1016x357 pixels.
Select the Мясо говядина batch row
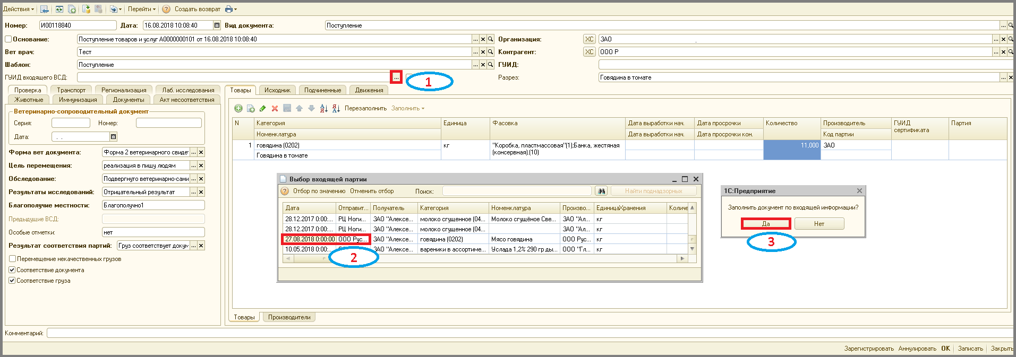coord(485,239)
